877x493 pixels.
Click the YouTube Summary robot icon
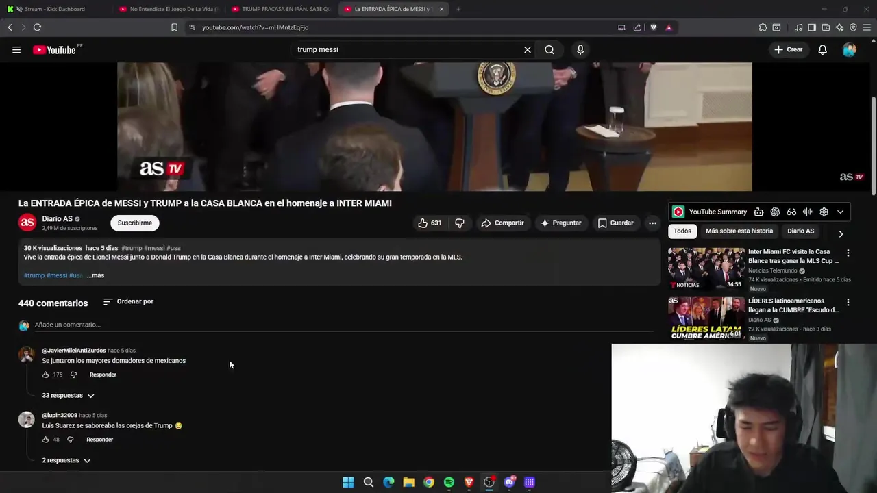click(x=758, y=212)
